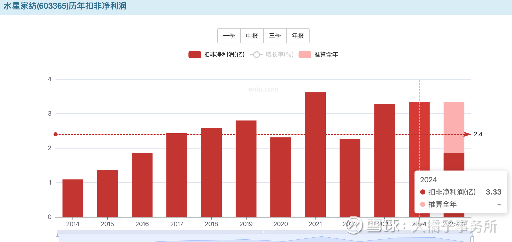Select the 2022 bar in chart
This screenshot has width=512, height=242.
pyautogui.click(x=350, y=178)
